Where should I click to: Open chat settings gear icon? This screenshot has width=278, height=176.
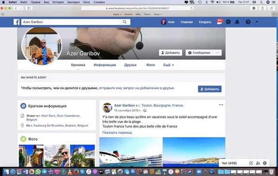tap(265, 163)
